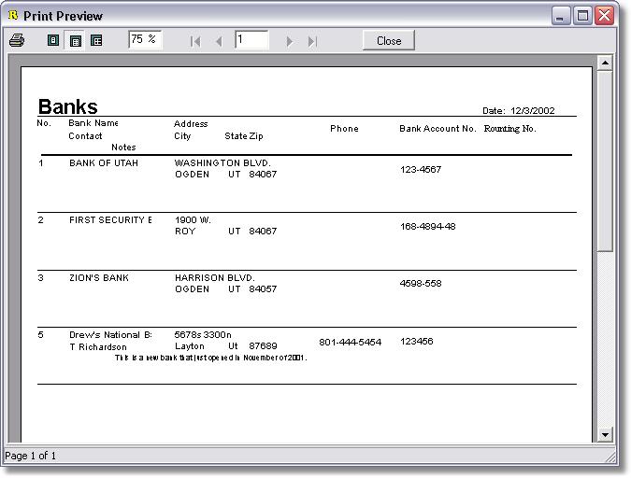Go to first page arrow
This screenshot has height=478, width=631.
point(195,41)
